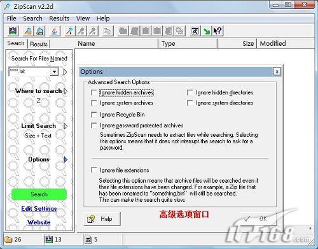Open the file name pattern dropdown arrow
This screenshot has height=249, width=318.
point(54,71)
